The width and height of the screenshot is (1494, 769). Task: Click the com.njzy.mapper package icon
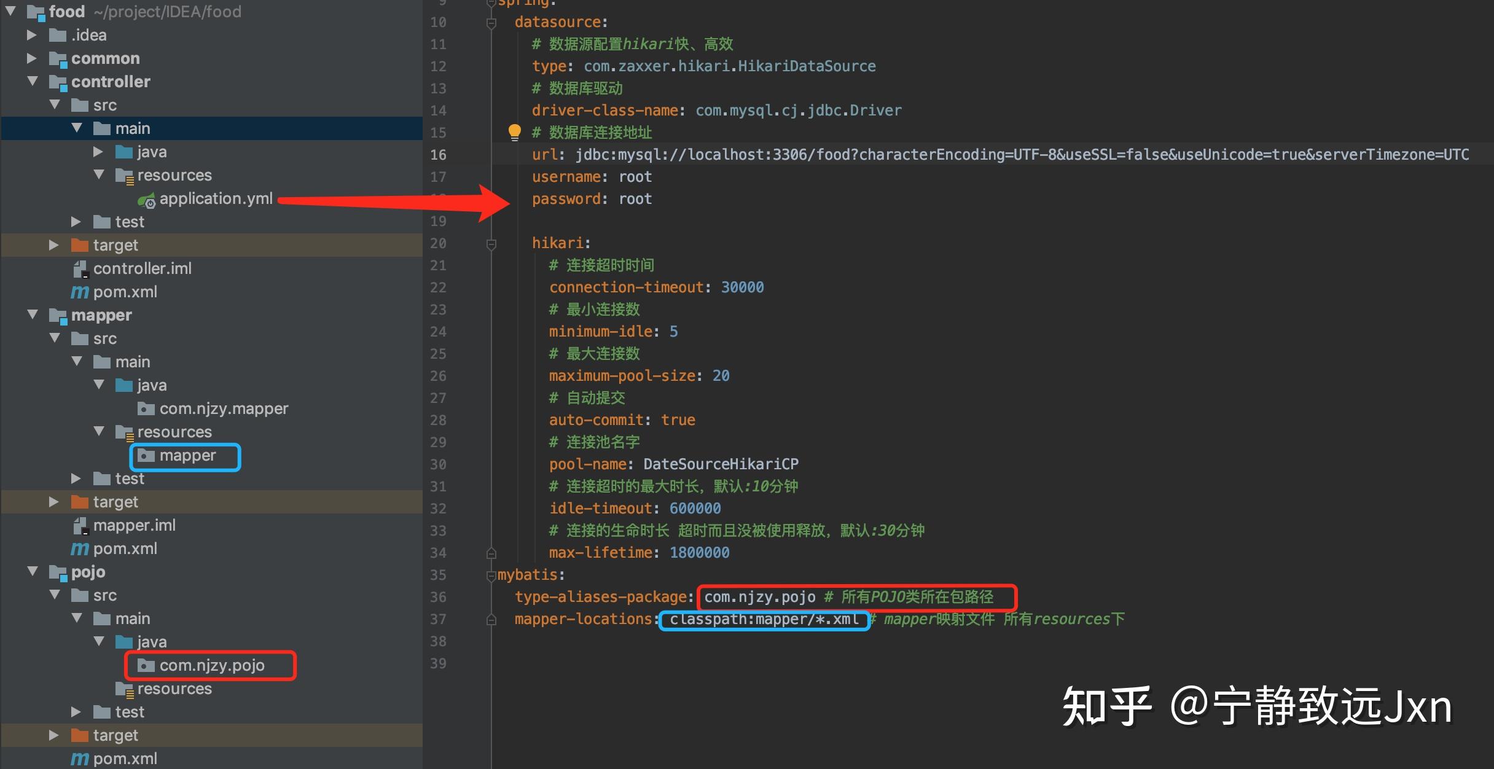tap(146, 408)
